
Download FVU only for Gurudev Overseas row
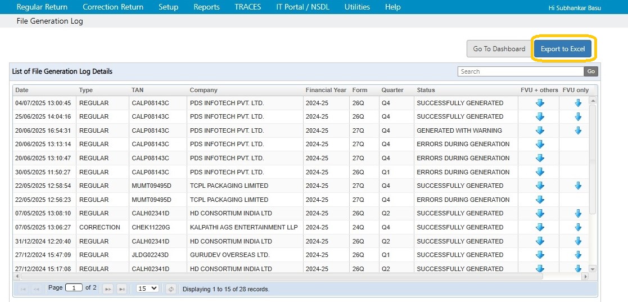578,255
